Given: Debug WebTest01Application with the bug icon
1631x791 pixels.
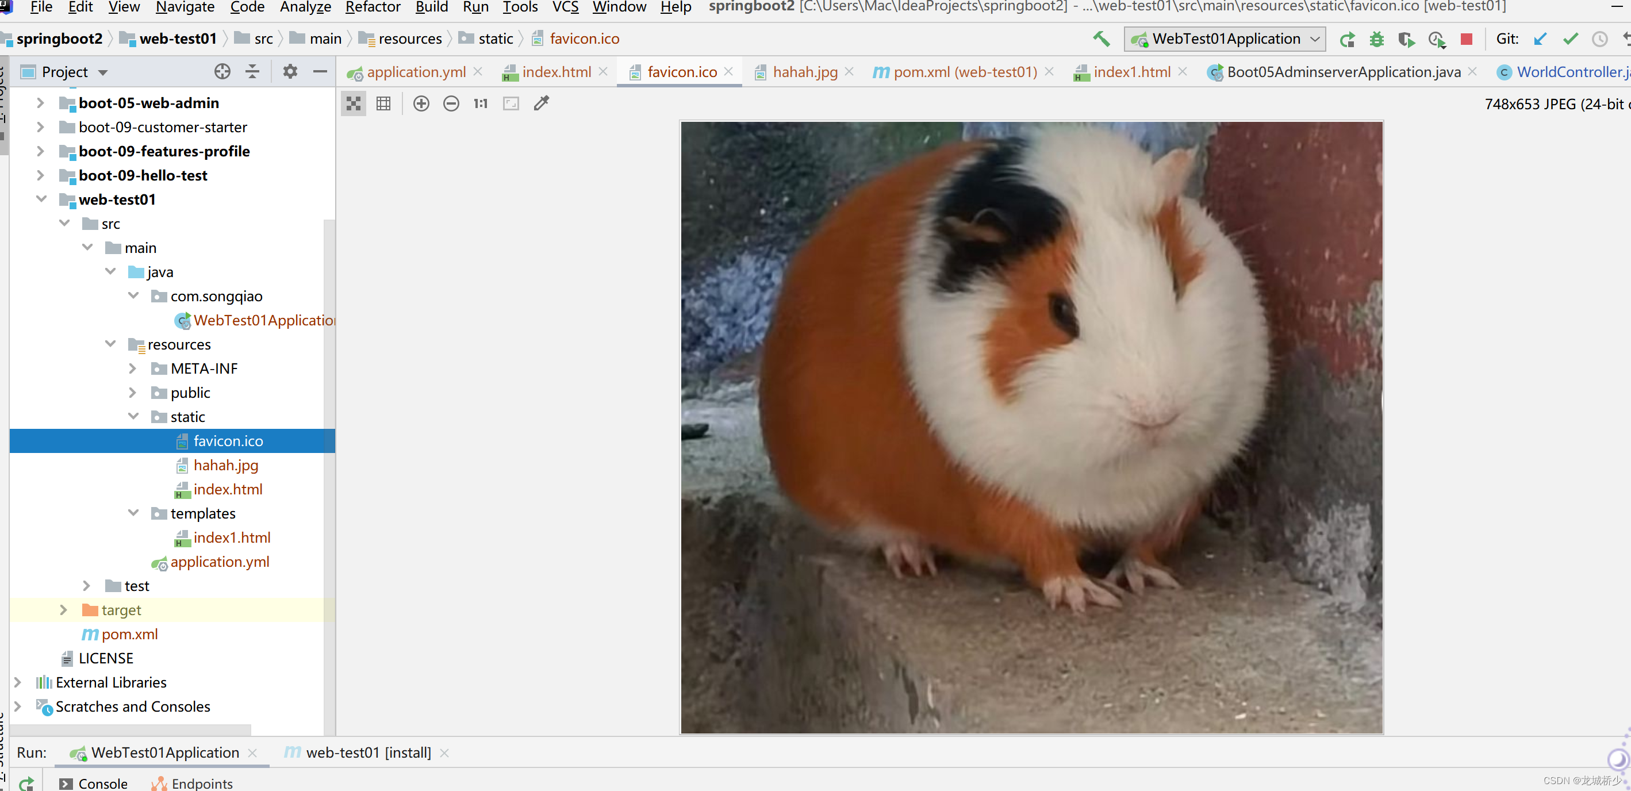Looking at the screenshot, I should (1376, 39).
